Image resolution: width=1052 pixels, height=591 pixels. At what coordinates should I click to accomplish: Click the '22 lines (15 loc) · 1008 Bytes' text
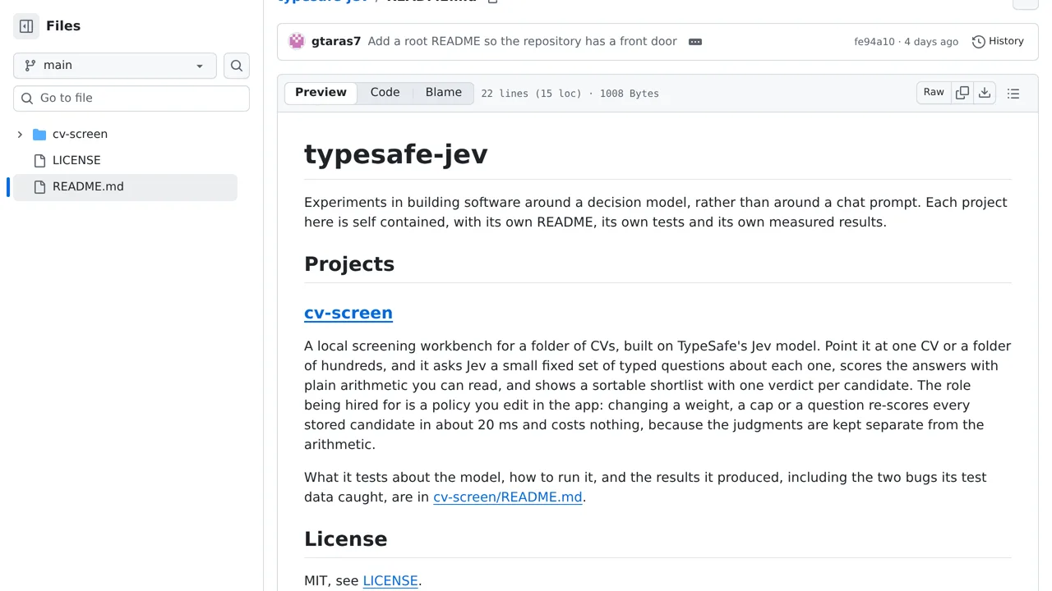click(570, 94)
